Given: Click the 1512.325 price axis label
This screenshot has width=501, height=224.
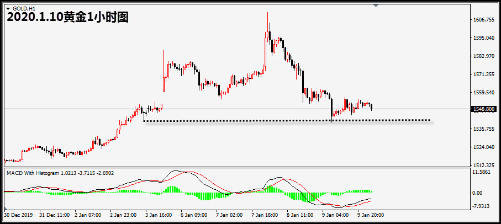Looking at the screenshot, I should (x=483, y=166).
